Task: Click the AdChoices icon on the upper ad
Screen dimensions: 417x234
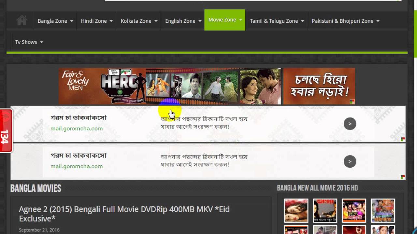Action: pos(403,139)
